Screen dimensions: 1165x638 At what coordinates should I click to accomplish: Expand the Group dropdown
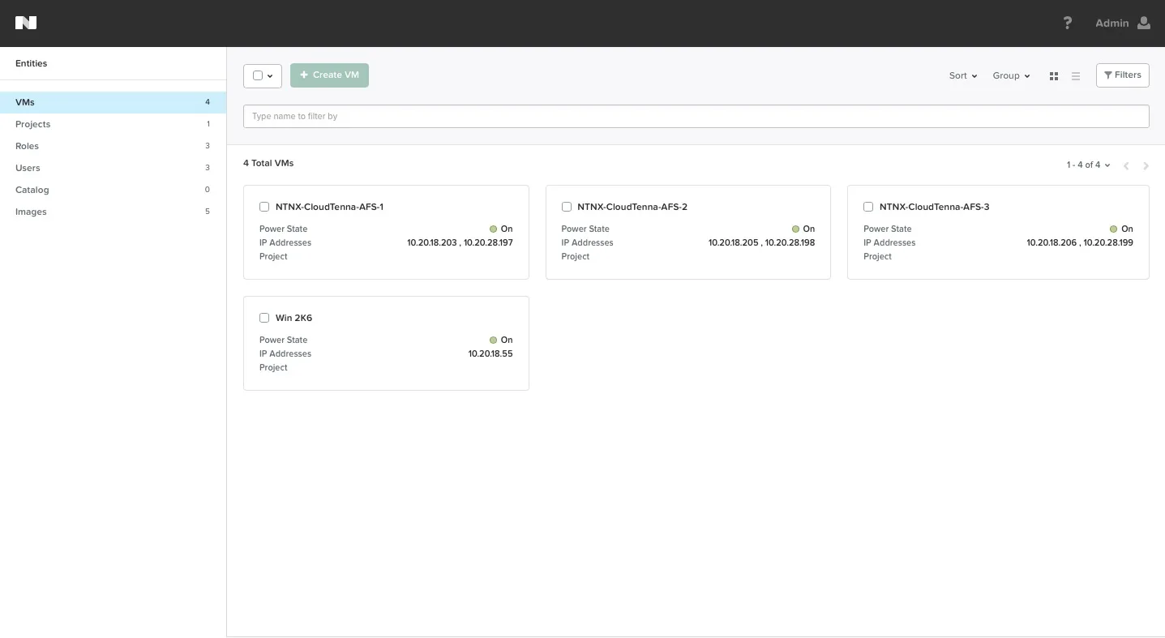pos(1011,75)
